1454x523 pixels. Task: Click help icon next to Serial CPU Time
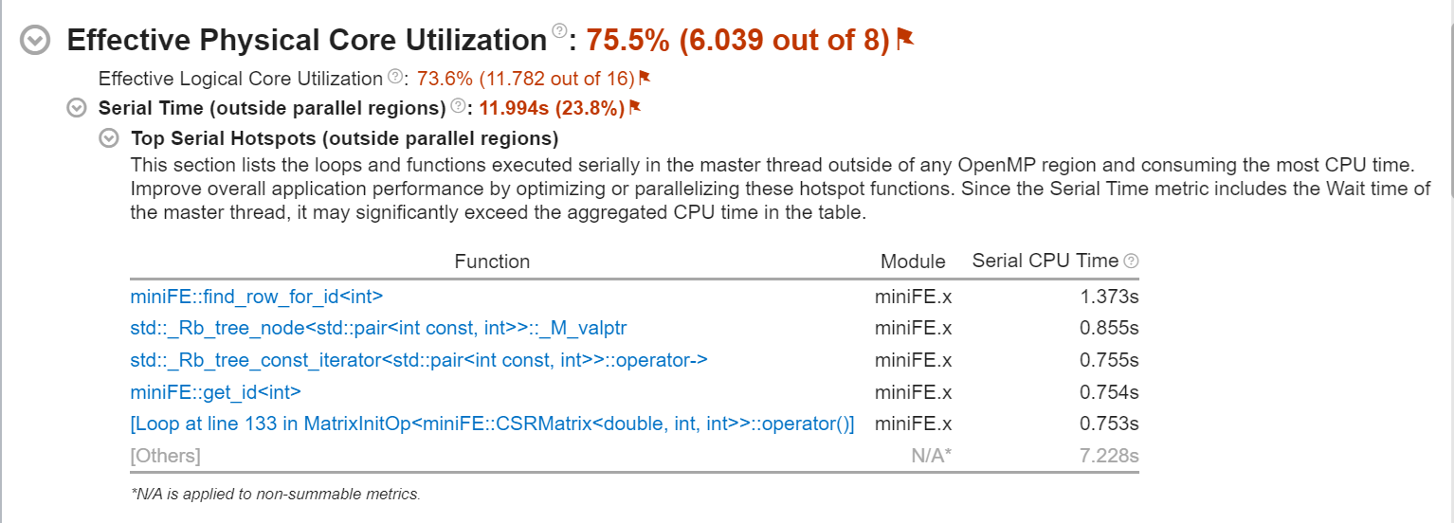tap(1131, 261)
